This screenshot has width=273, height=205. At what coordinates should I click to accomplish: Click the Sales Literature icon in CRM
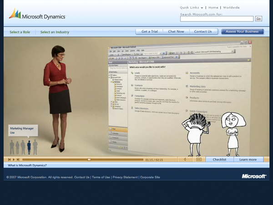click(x=132, y=108)
